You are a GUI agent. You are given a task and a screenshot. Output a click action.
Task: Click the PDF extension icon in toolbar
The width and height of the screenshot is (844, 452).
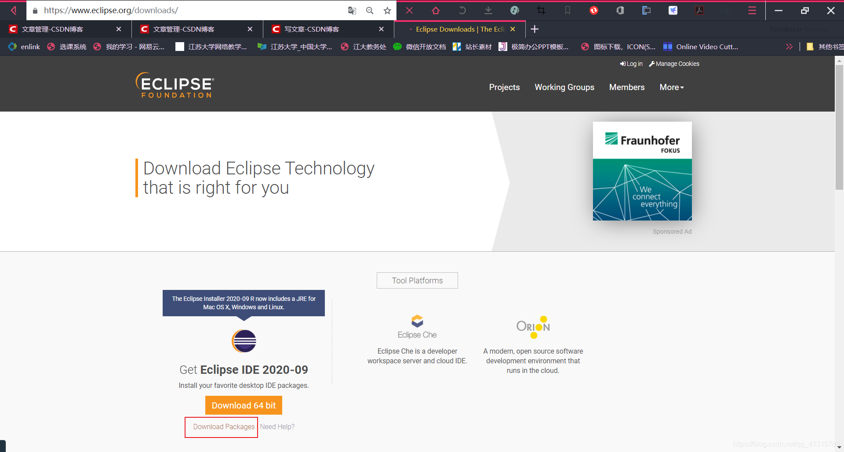[699, 10]
